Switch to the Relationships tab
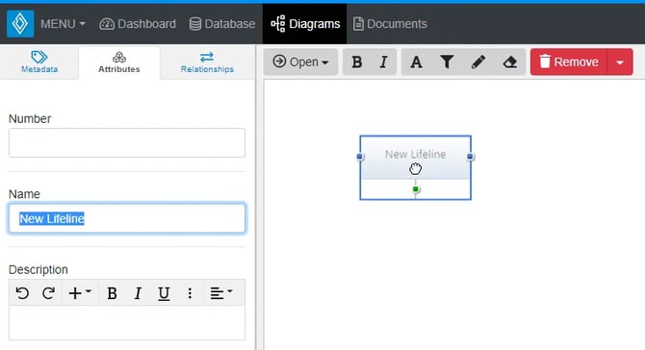Viewport: 645px width, 350px height. [x=207, y=62]
